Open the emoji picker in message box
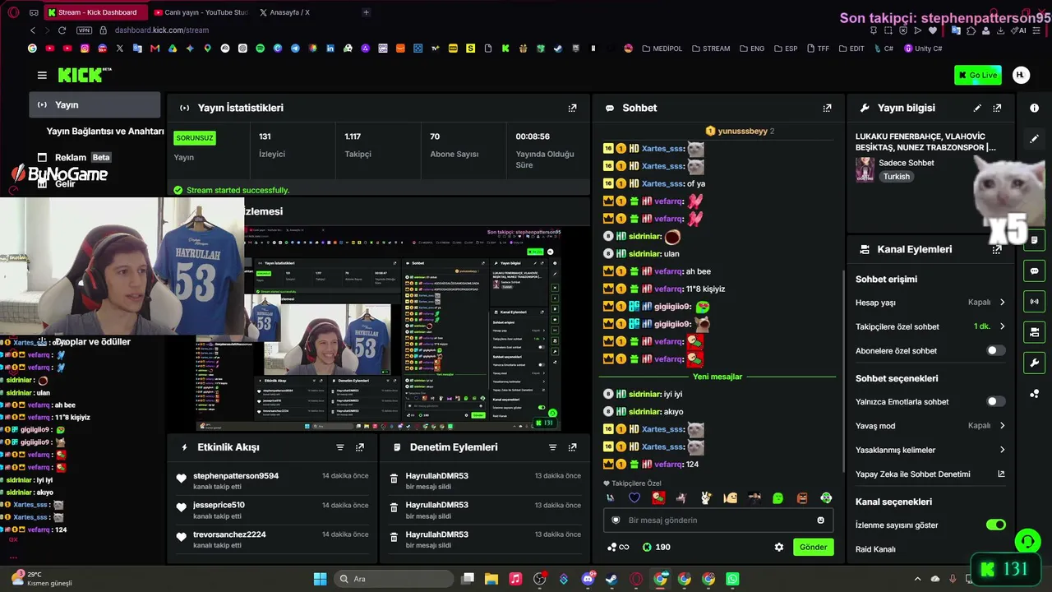 [820, 520]
